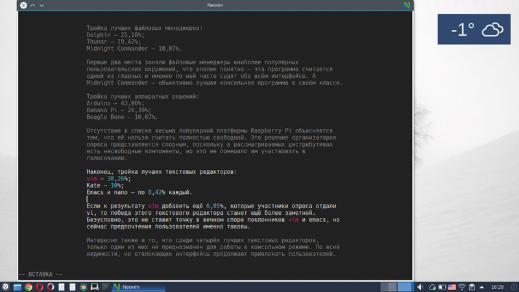Open the file manager from the taskbar
Image resolution: width=519 pixels, height=292 pixels.
(18, 287)
